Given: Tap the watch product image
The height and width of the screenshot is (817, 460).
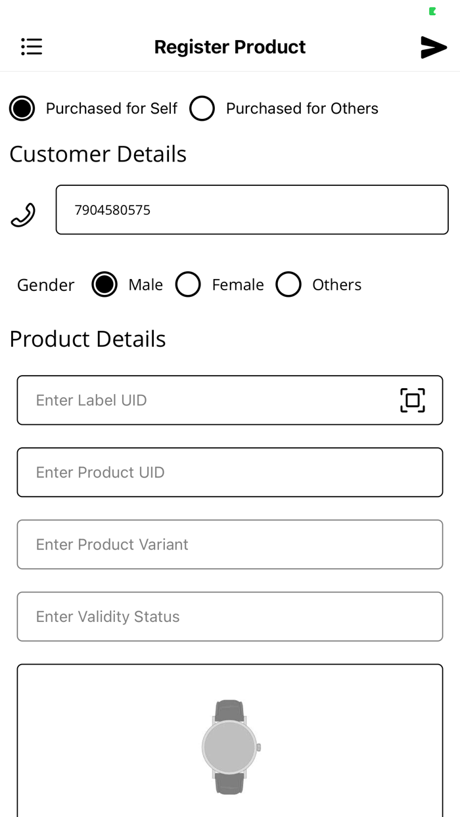Looking at the screenshot, I should tap(230, 745).
